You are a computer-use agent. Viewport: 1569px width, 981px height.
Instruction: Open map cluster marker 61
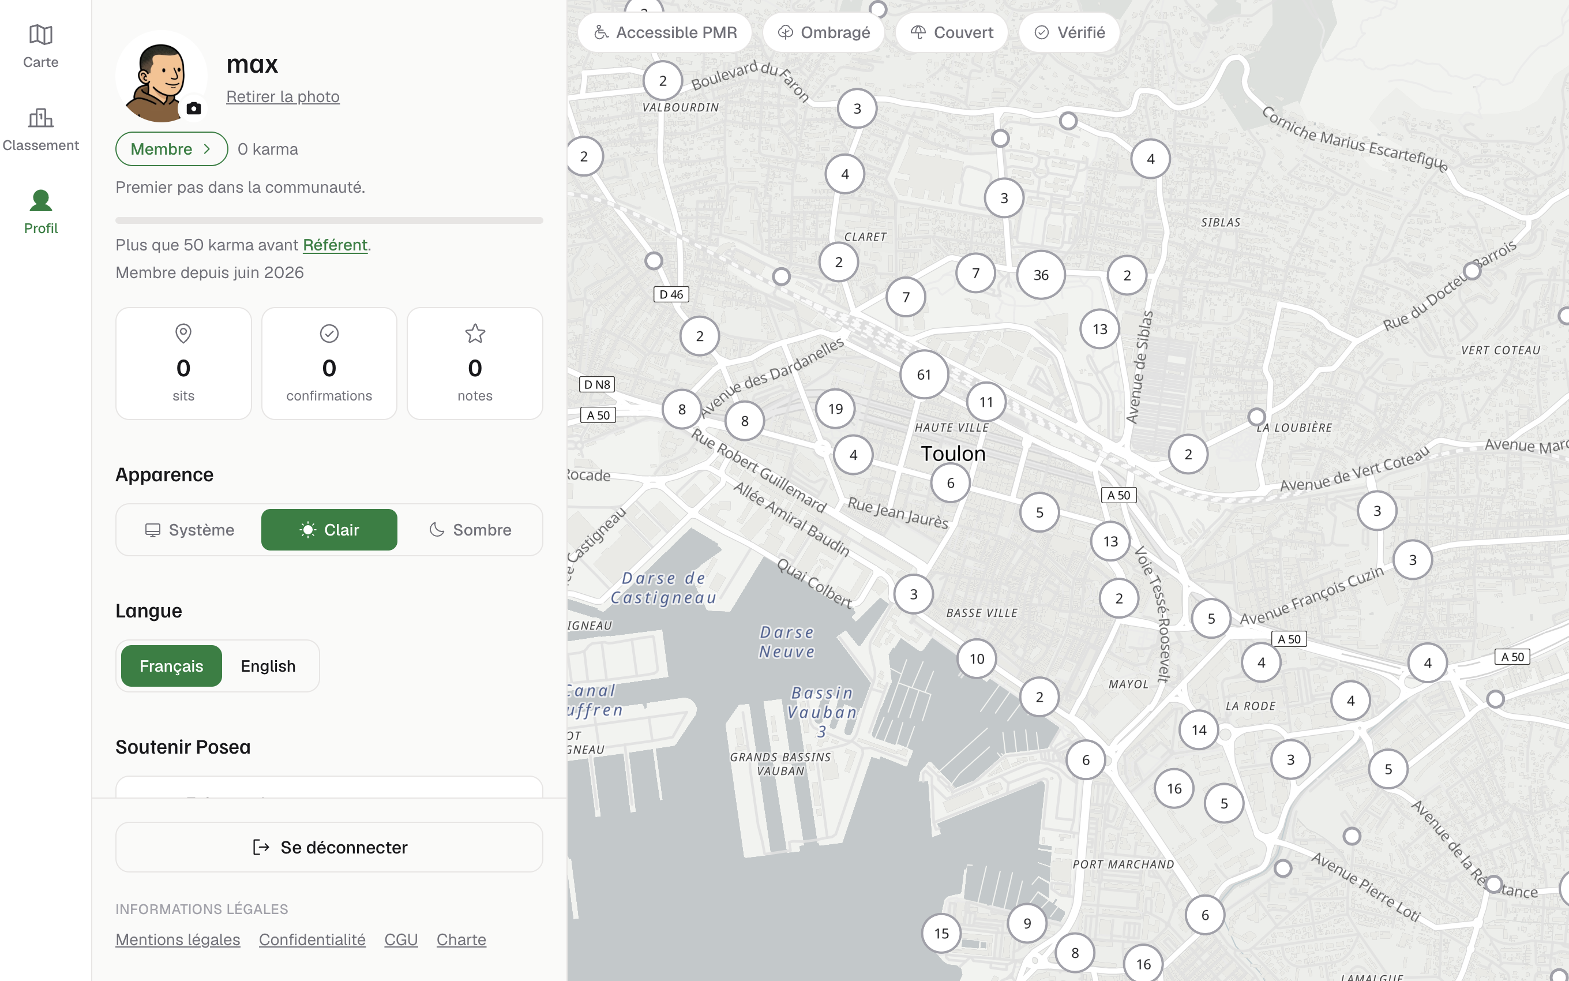click(924, 375)
